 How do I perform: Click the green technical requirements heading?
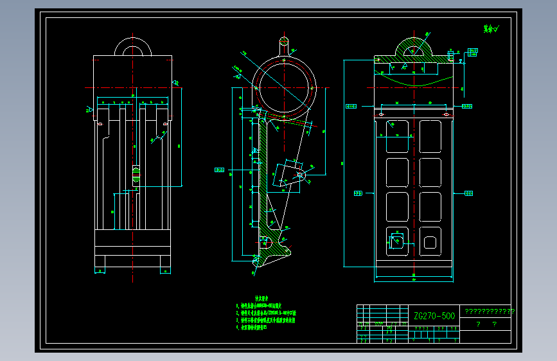(261, 299)
